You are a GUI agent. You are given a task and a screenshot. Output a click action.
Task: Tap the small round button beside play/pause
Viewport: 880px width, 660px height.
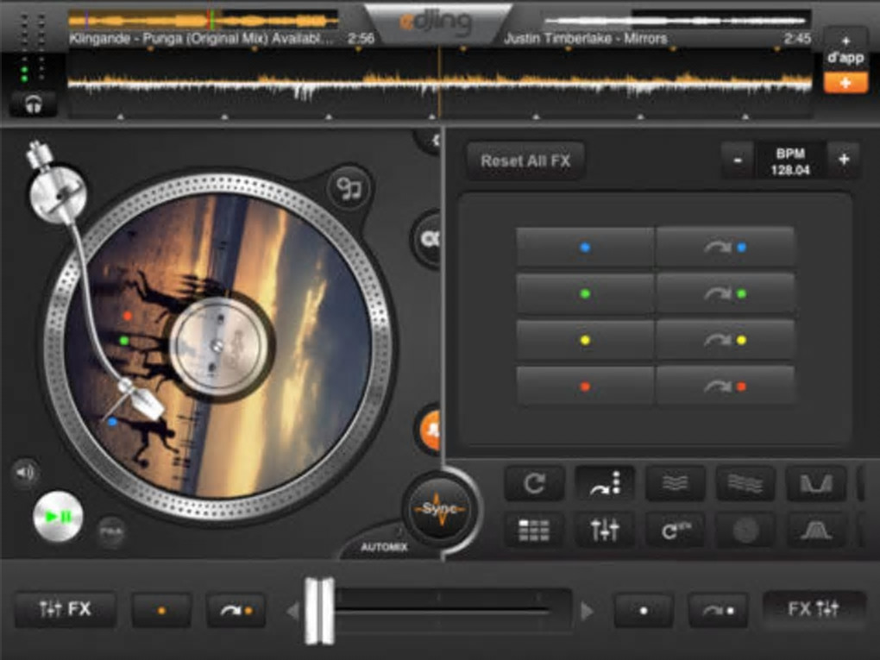coord(111,531)
